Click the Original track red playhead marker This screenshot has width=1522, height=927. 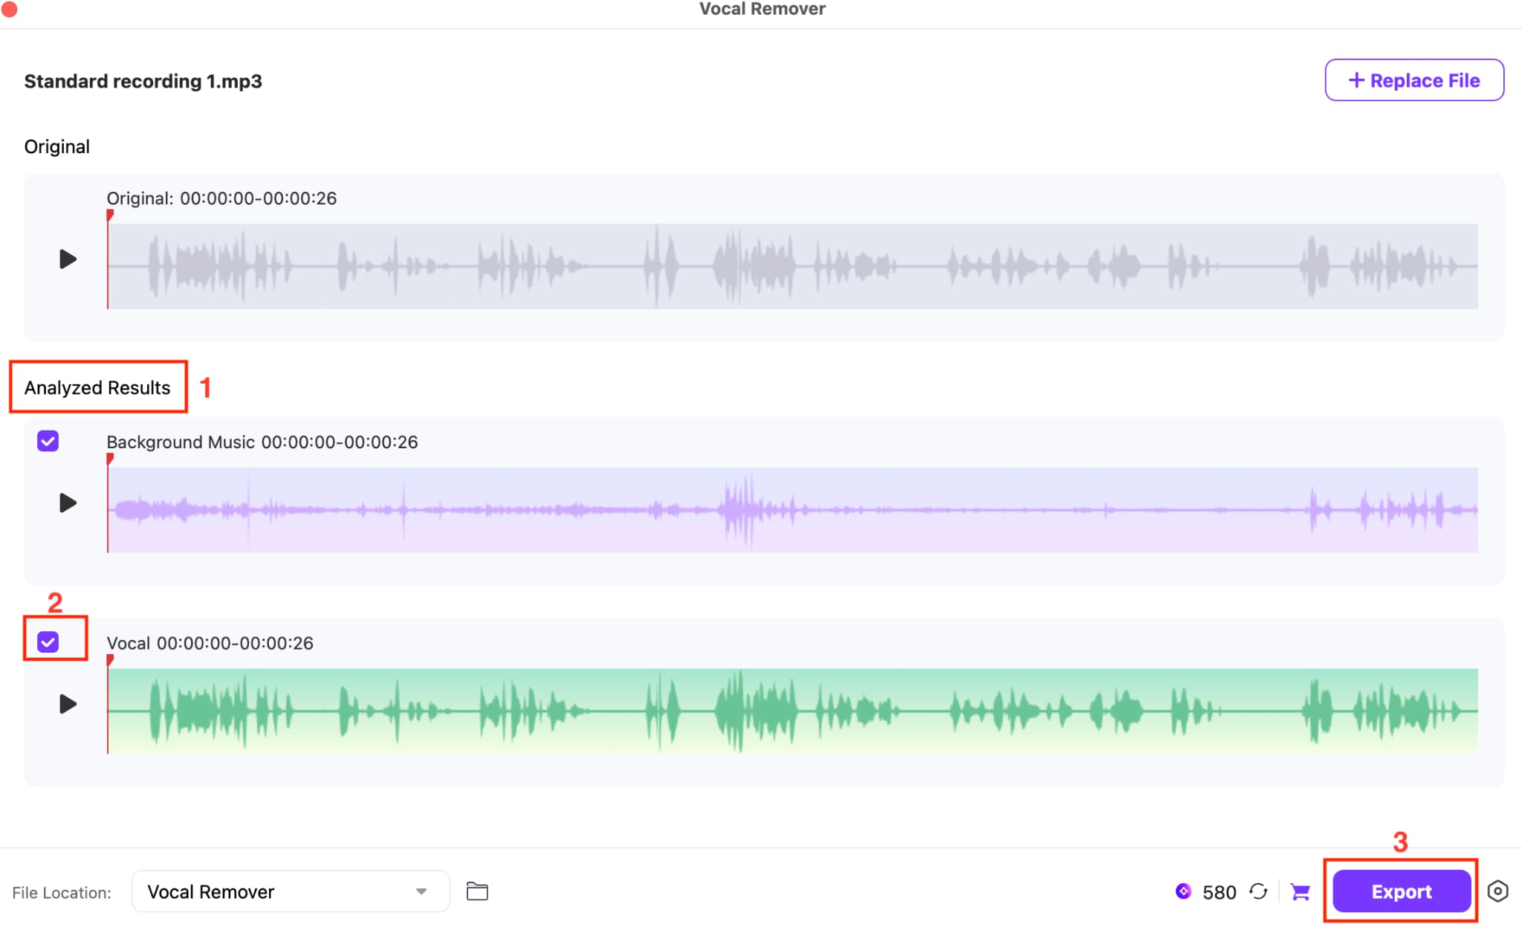(110, 216)
